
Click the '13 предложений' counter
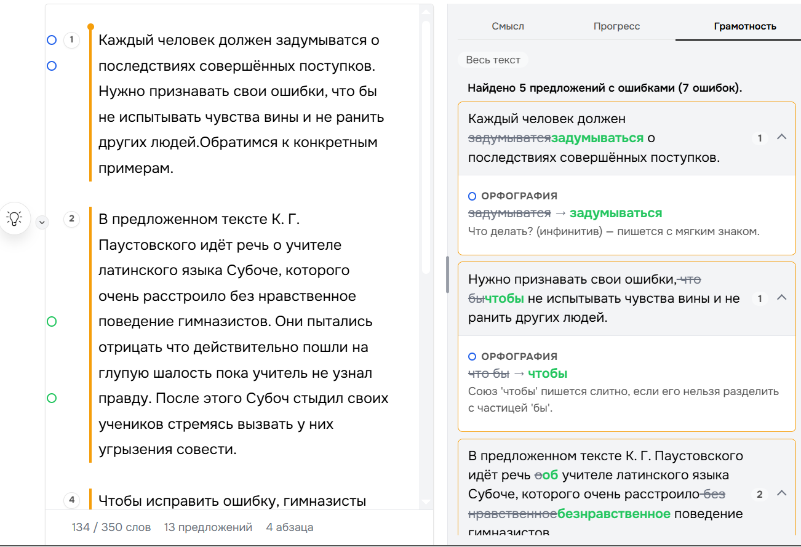(x=209, y=527)
